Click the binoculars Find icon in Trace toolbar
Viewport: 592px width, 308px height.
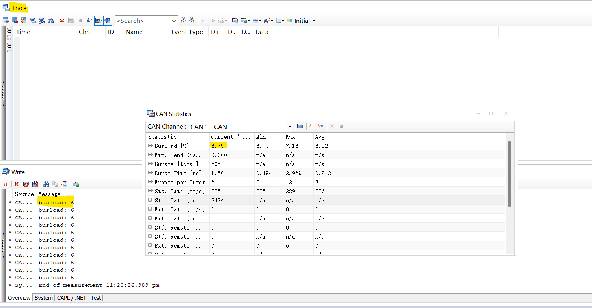pyautogui.click(x=51, y=21)
